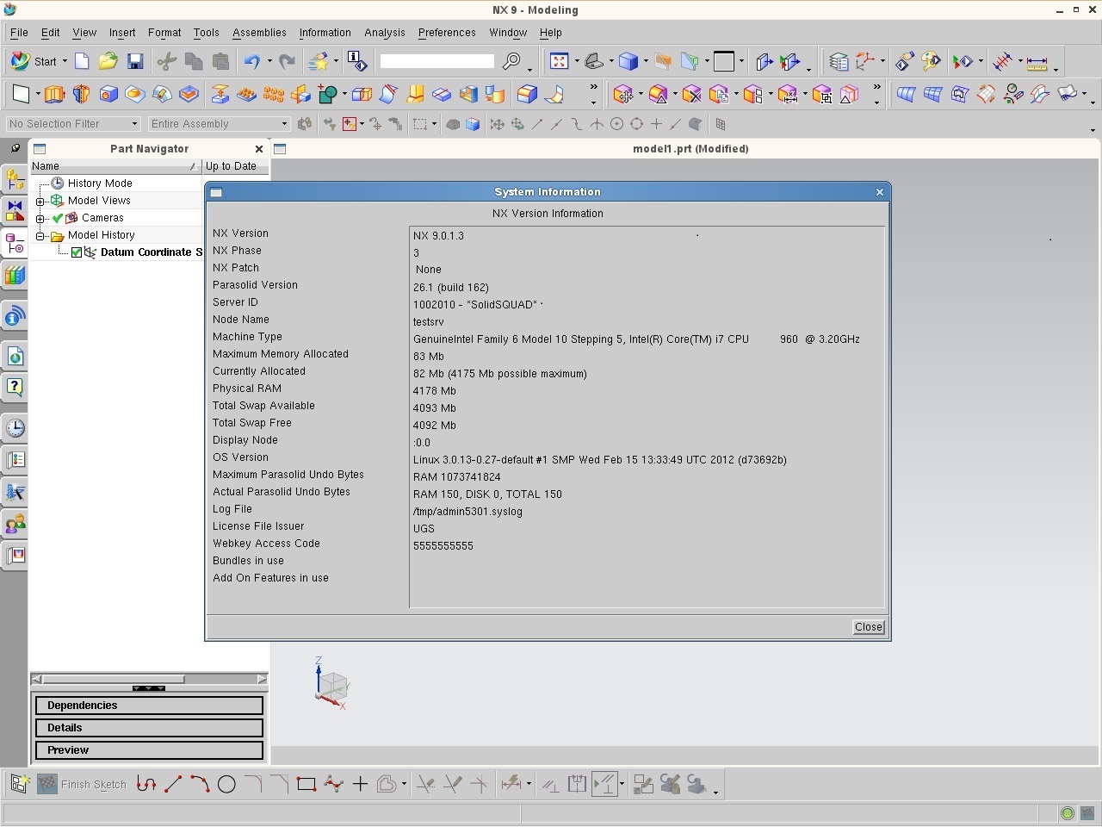This screenshot has height=827, width=1102.
Task: Select the '/tmp/admin5301.syslog' log file value
Action: [467, 511]
